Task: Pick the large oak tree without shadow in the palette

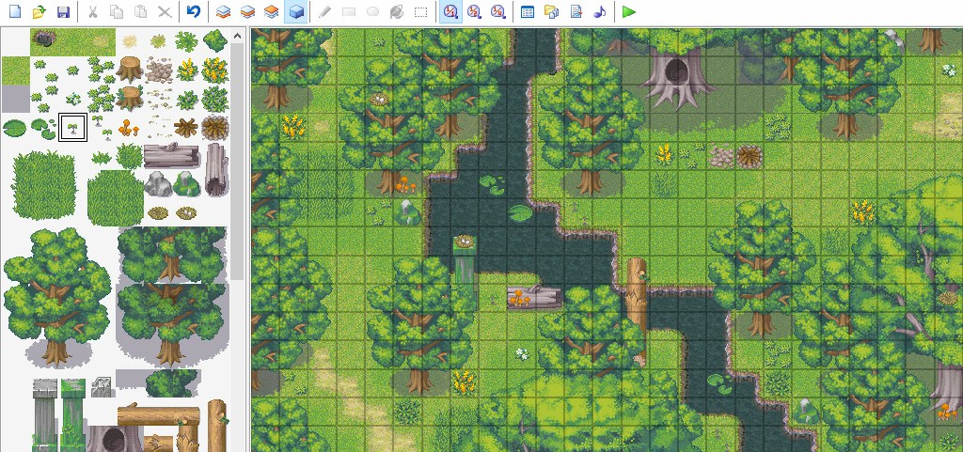Action: pyautogui.click(x=56, y=297)
